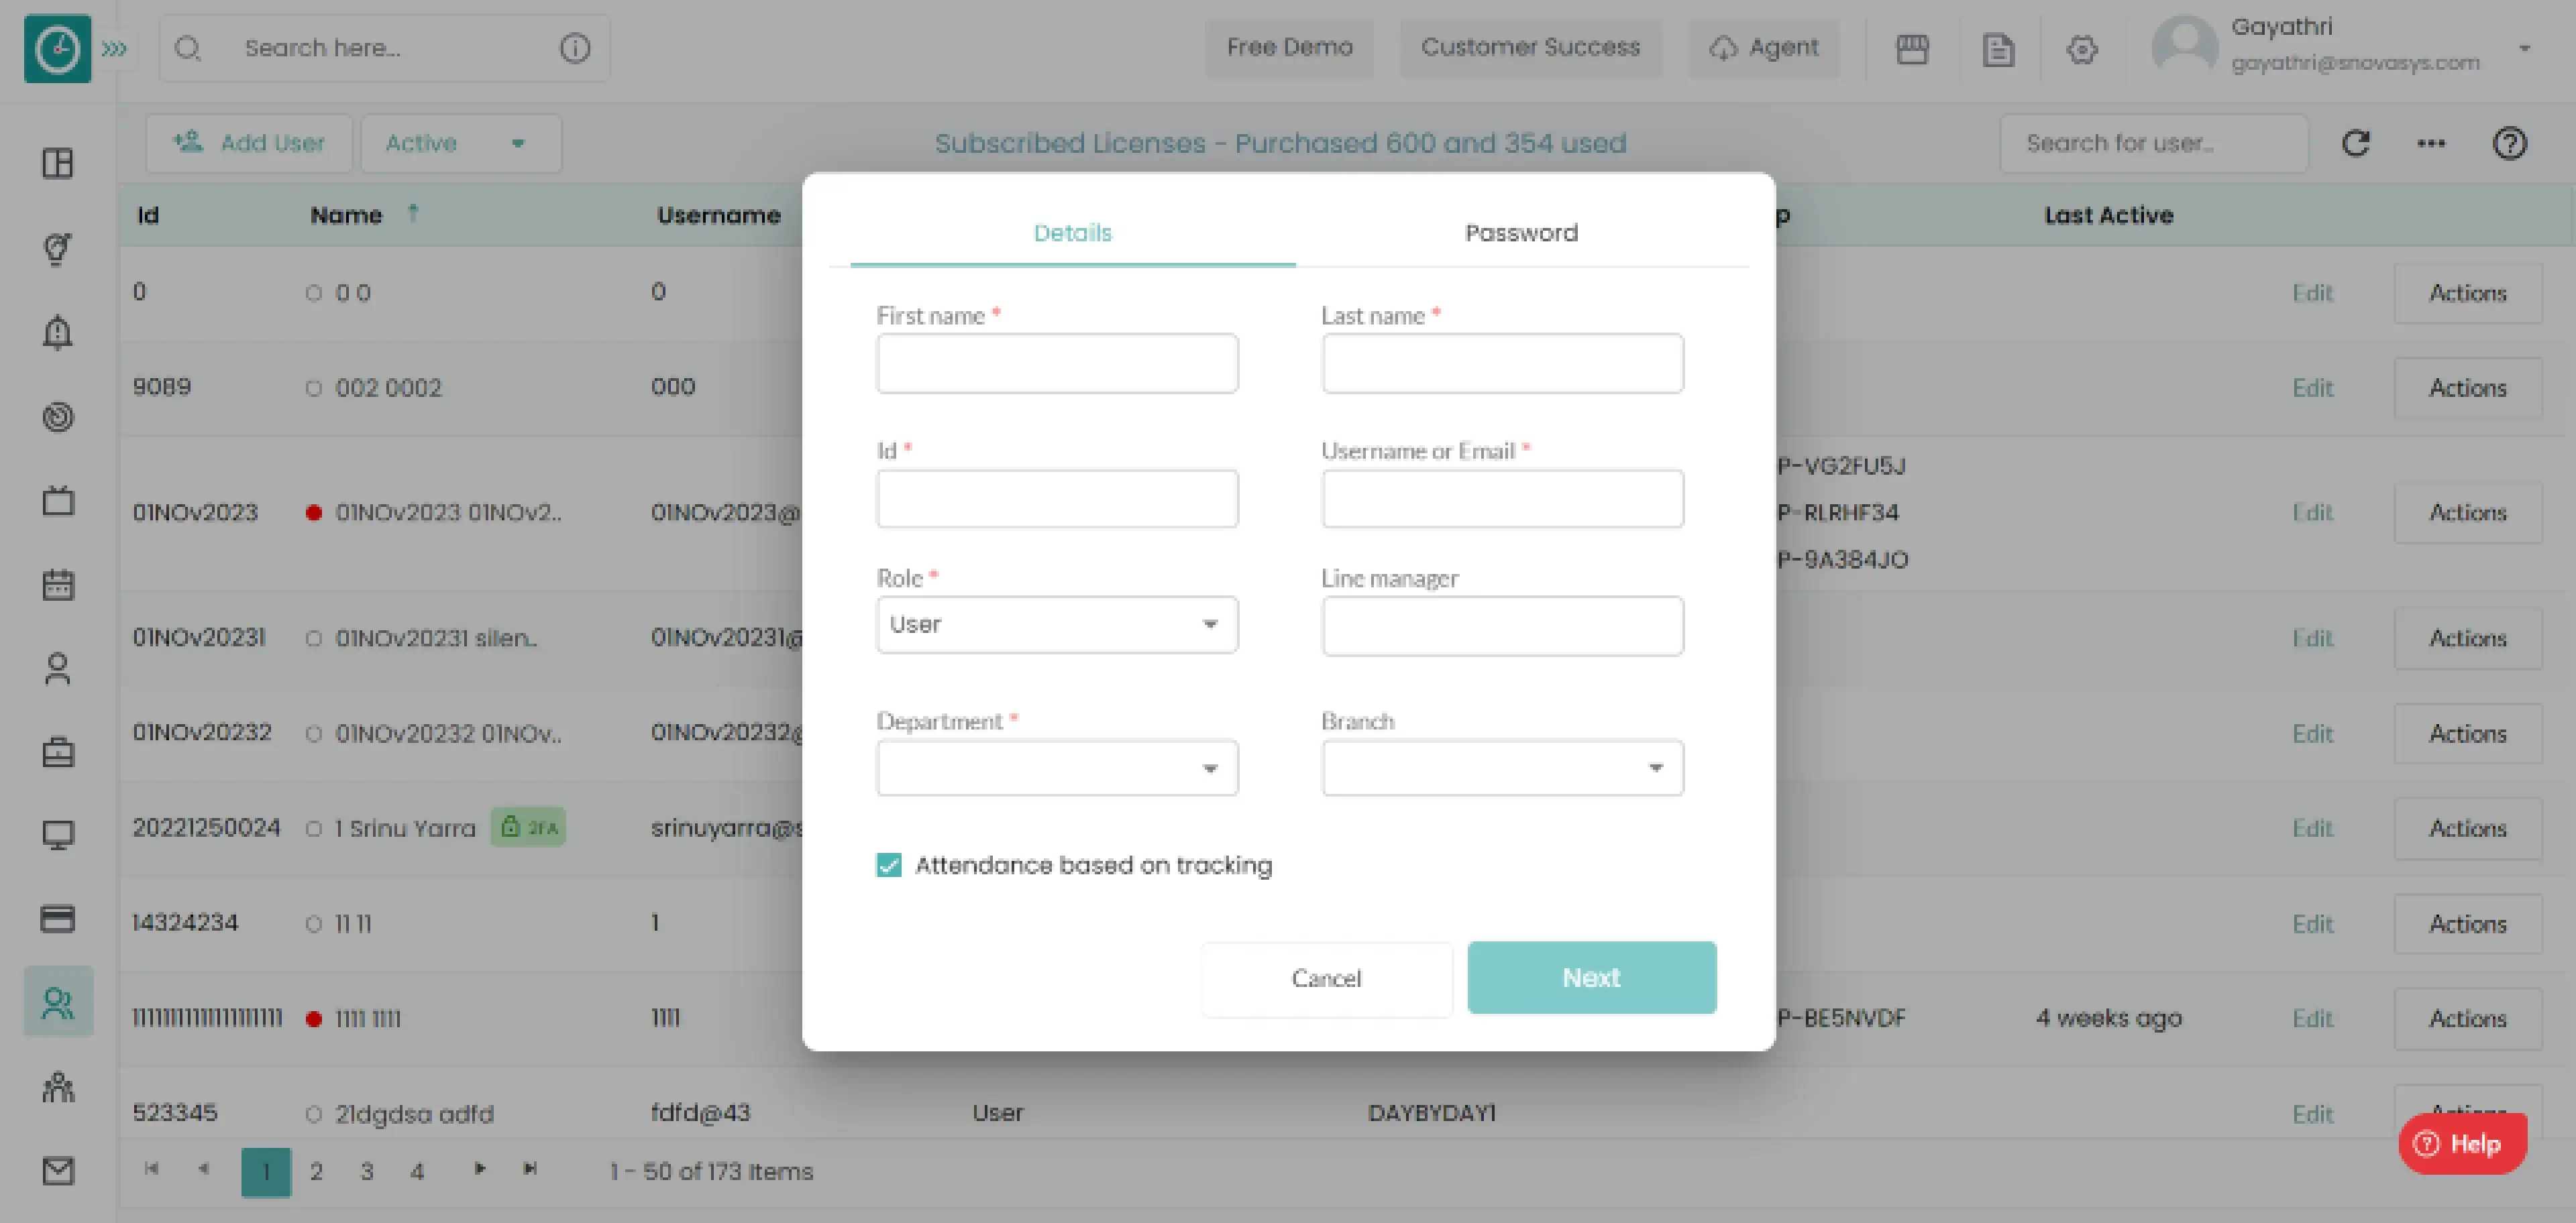This screenshot has width=2576, height=1223.
Task: Click the Next button
Action: [1592, 978]
